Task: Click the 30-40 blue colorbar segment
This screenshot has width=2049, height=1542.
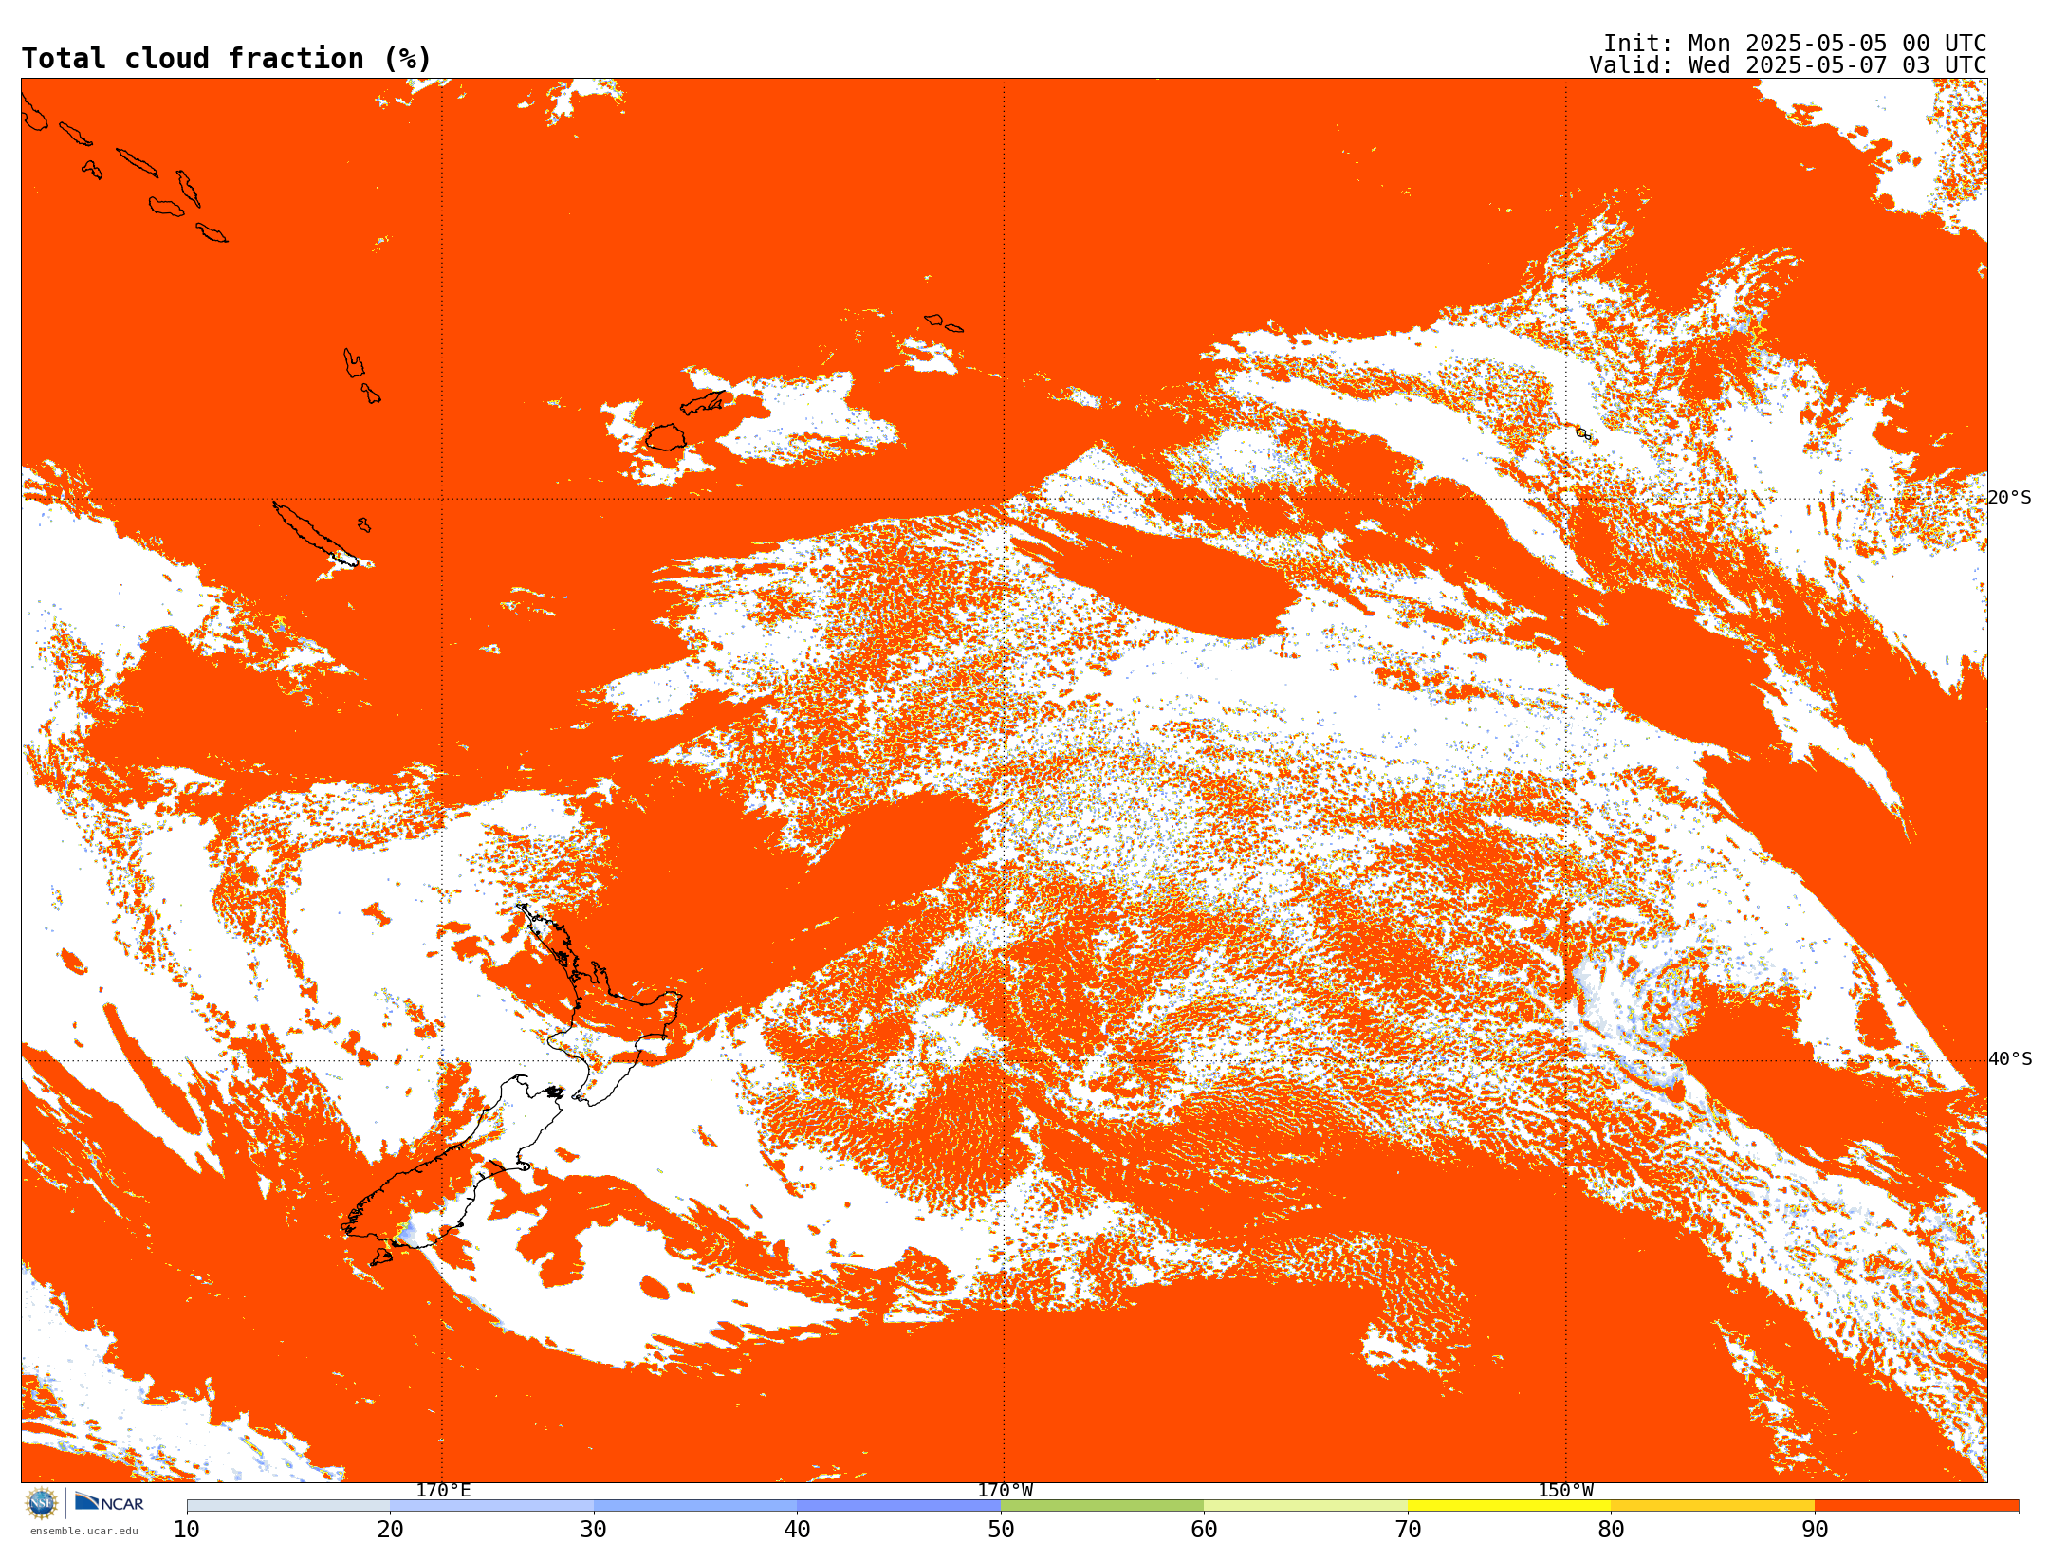Action: coord(695,1506)
